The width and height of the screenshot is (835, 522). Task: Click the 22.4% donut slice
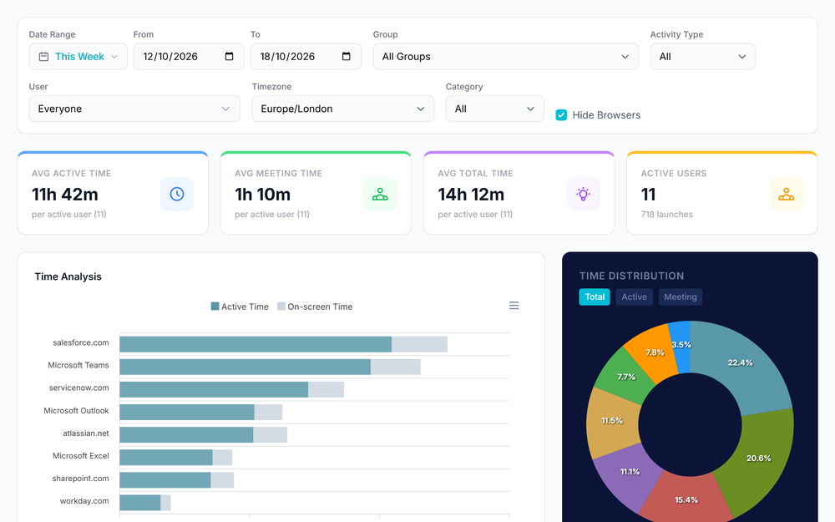coord(740,362)
